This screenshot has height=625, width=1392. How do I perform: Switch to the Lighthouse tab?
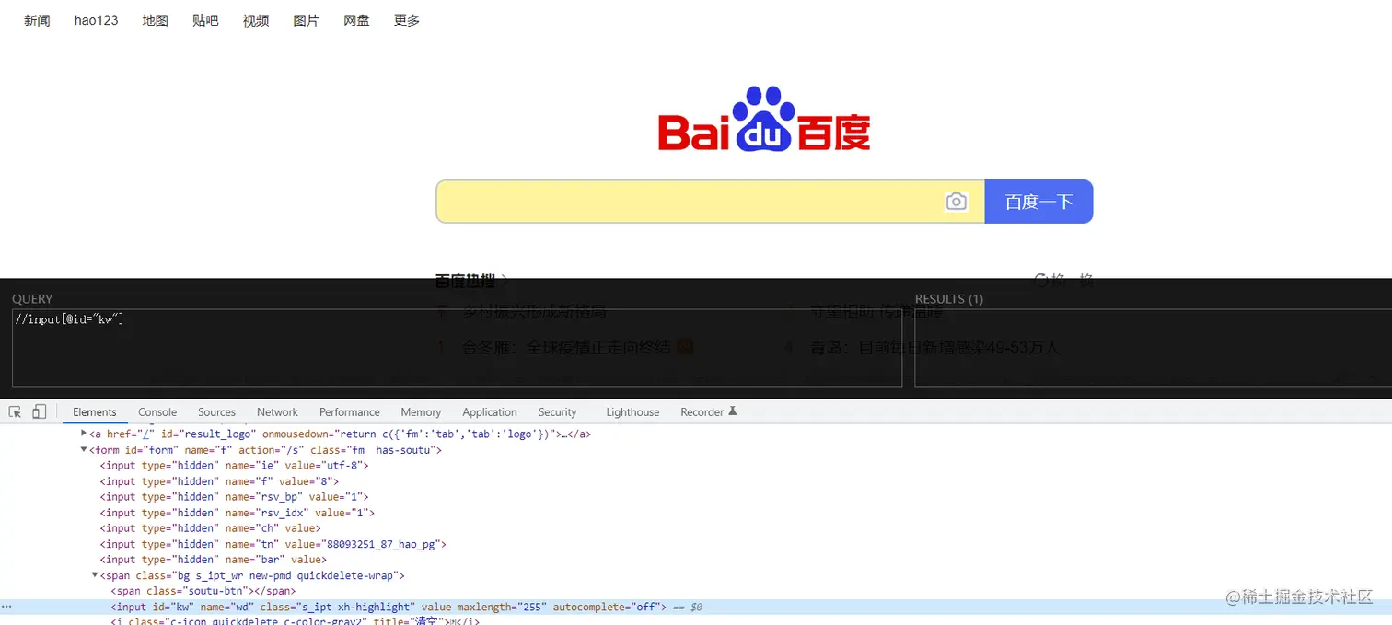[632, 412]
